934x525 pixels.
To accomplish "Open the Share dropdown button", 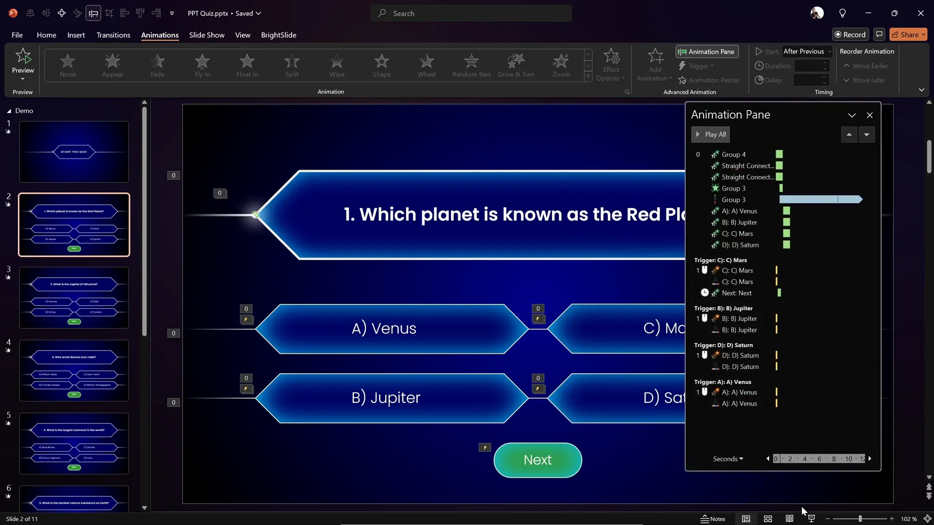I will click(908, 35).
